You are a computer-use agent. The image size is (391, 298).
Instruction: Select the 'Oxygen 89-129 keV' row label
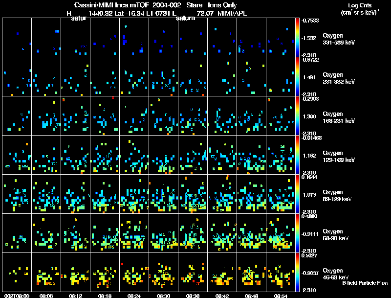[x=337, y=196]
